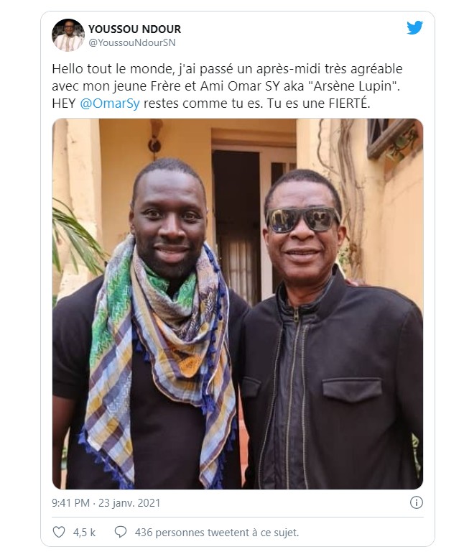Open Youssou Ndour's profile avatar
Image resolution: width=464 pixels, height=552 pixels.
click(68, 34)
